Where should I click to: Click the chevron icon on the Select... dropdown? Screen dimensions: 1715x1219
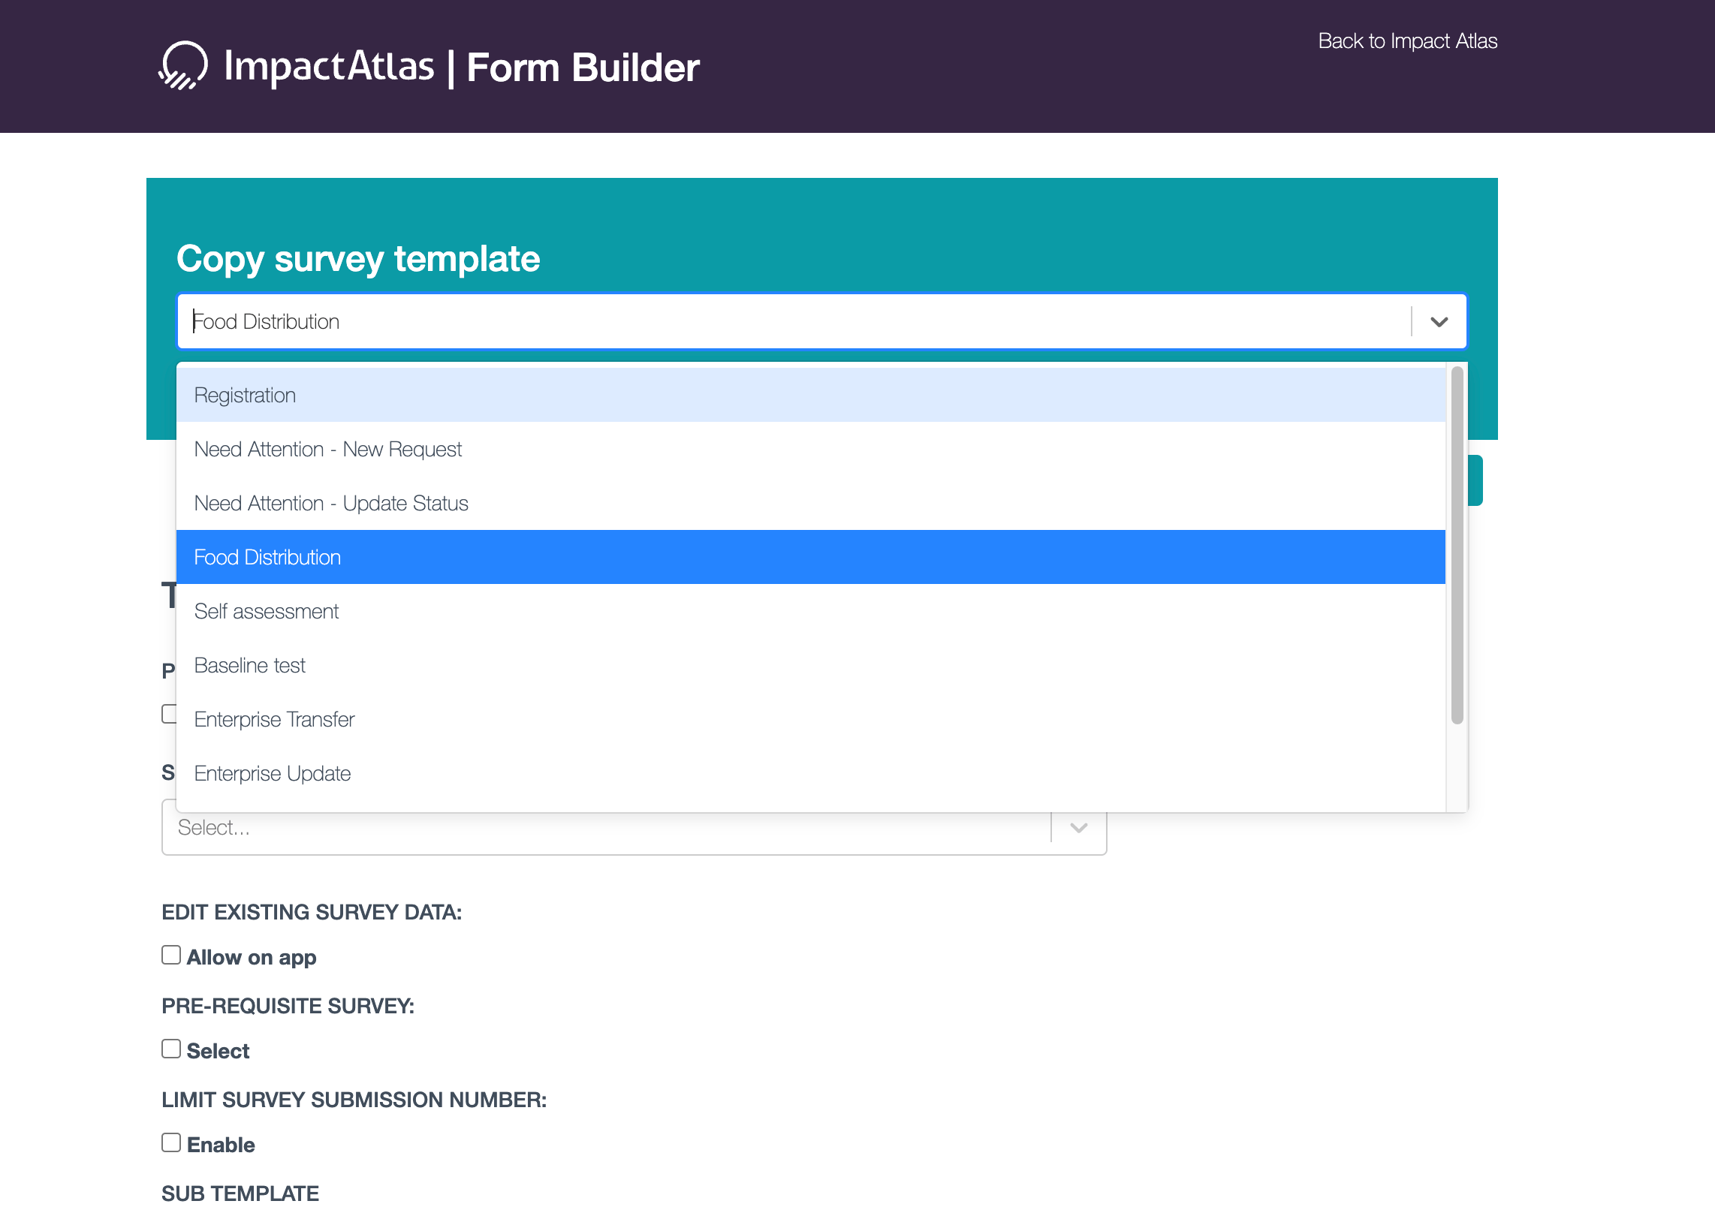[x=1078, y=828]
